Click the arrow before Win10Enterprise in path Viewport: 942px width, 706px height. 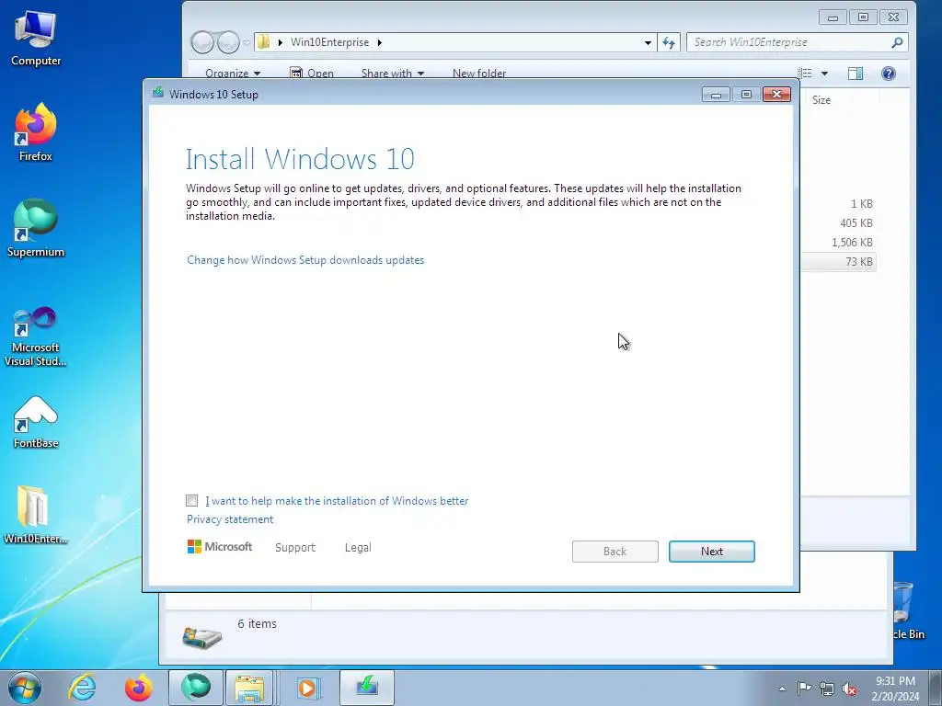(x=280, y=42)
